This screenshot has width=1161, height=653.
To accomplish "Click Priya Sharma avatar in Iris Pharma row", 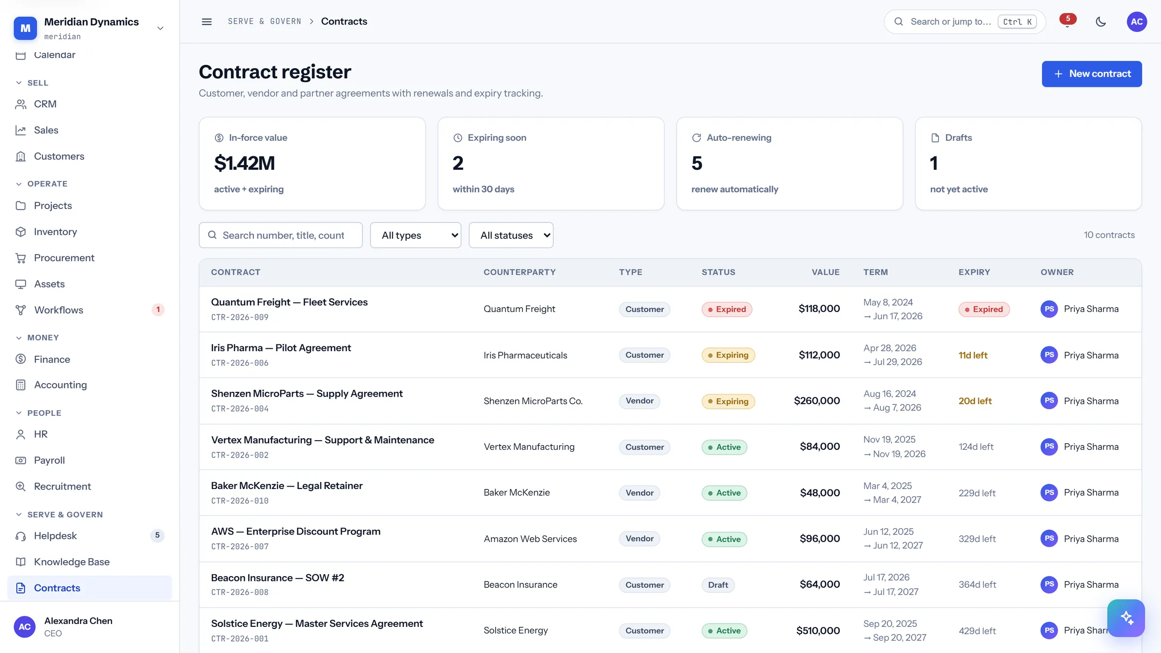I will point(1049,355).
